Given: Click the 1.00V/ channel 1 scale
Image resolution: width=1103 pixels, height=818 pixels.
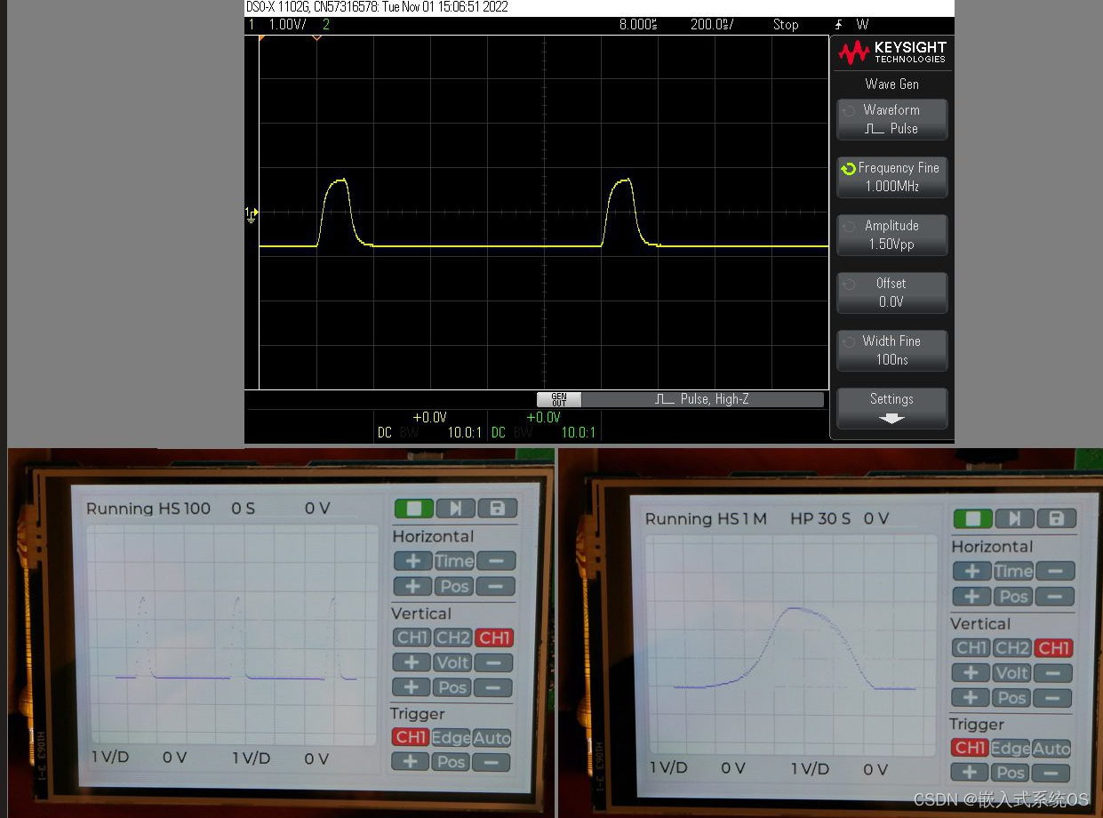Looking at the screenshot, I should (287, 24).
